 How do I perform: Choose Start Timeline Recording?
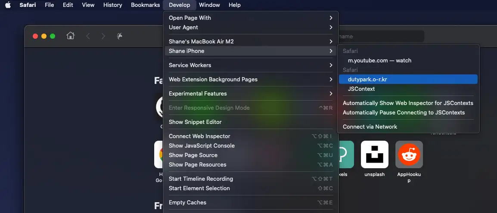pyautogui.click(x=250, y=179)
